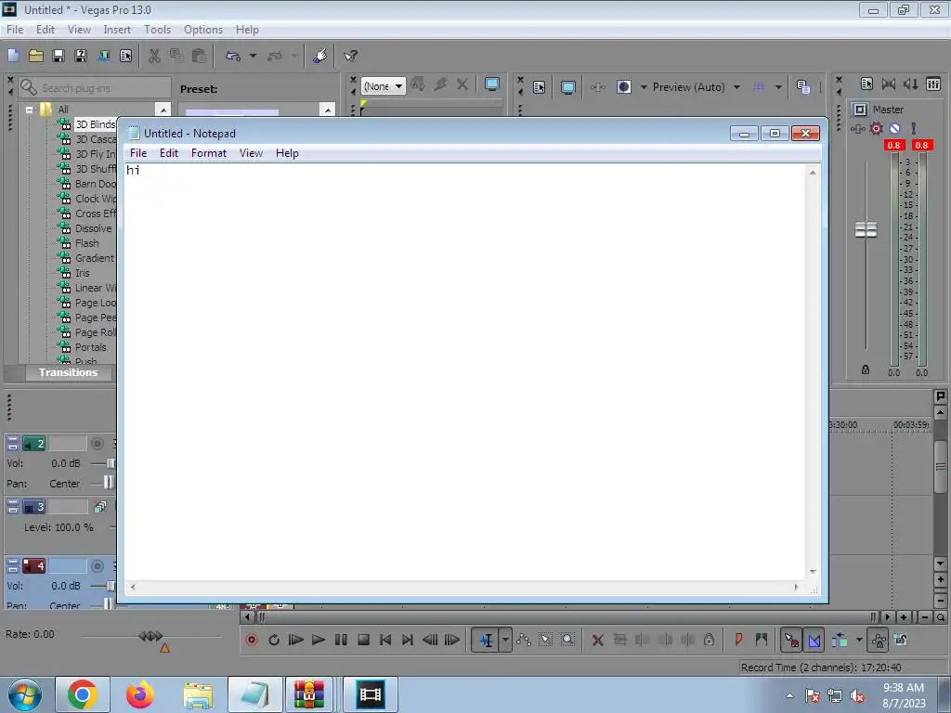Arm track 2 for record
Viewport: 951px width, 713px height.
click(x=97, y=444)
